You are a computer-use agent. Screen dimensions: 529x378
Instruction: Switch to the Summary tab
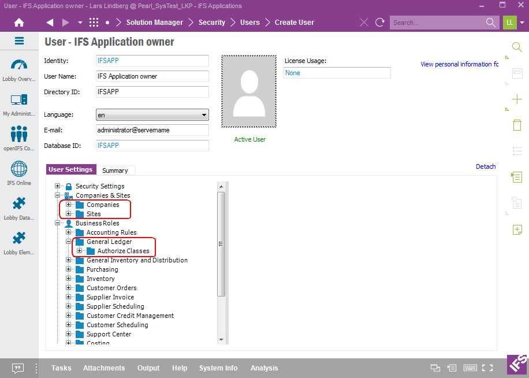[x=115, y=171]
